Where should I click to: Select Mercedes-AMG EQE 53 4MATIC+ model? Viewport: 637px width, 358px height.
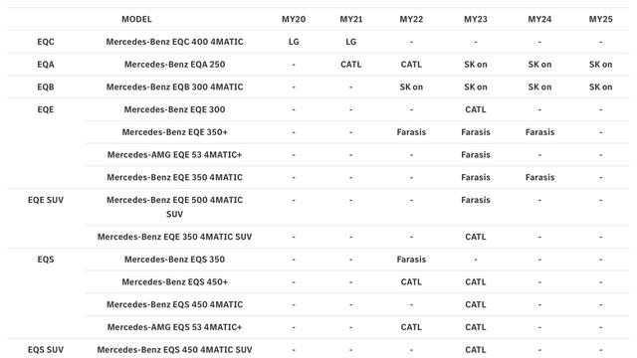tap(175, 155)
